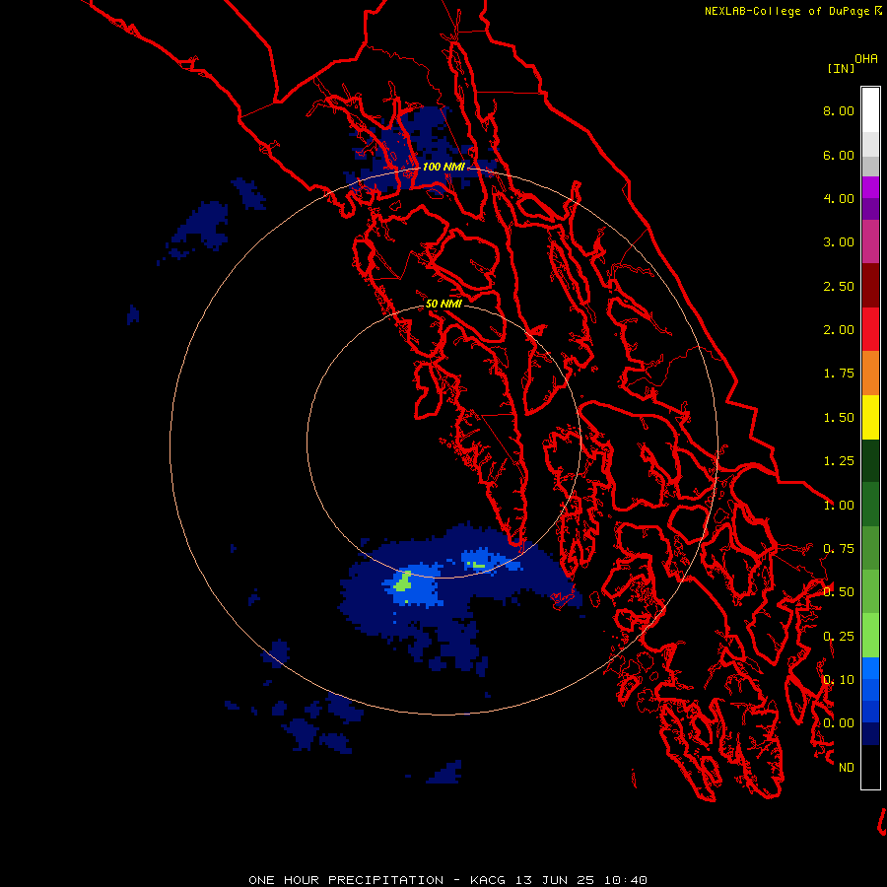887x887 pixels.
Task: Select the 4.00 legend value
Action: click(839, 198)
